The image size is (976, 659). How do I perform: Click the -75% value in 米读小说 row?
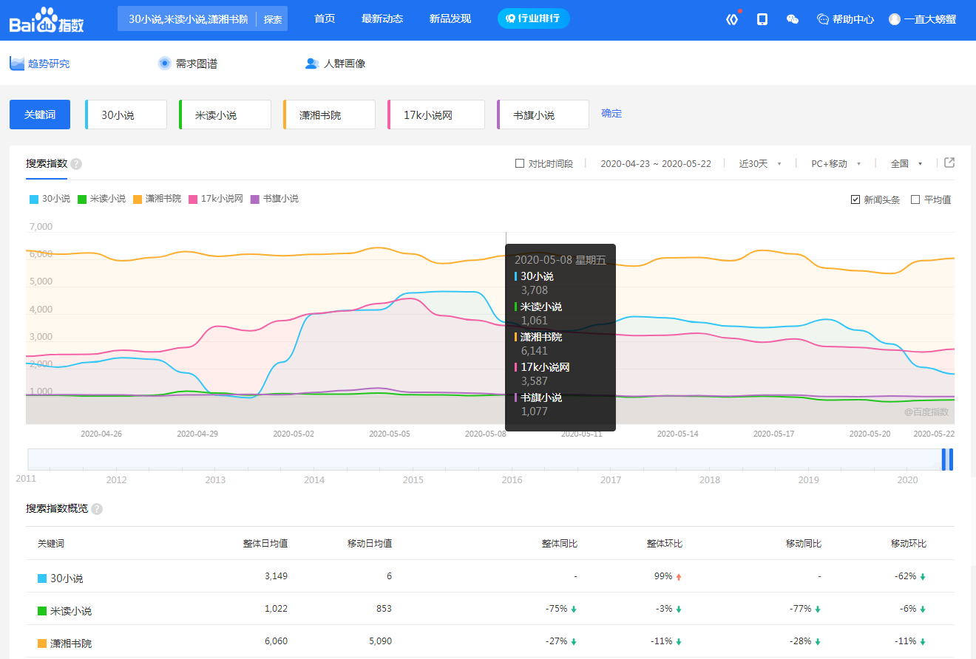[557, 609]
